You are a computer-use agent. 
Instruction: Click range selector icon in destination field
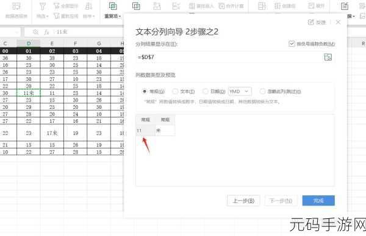point(328,57)
